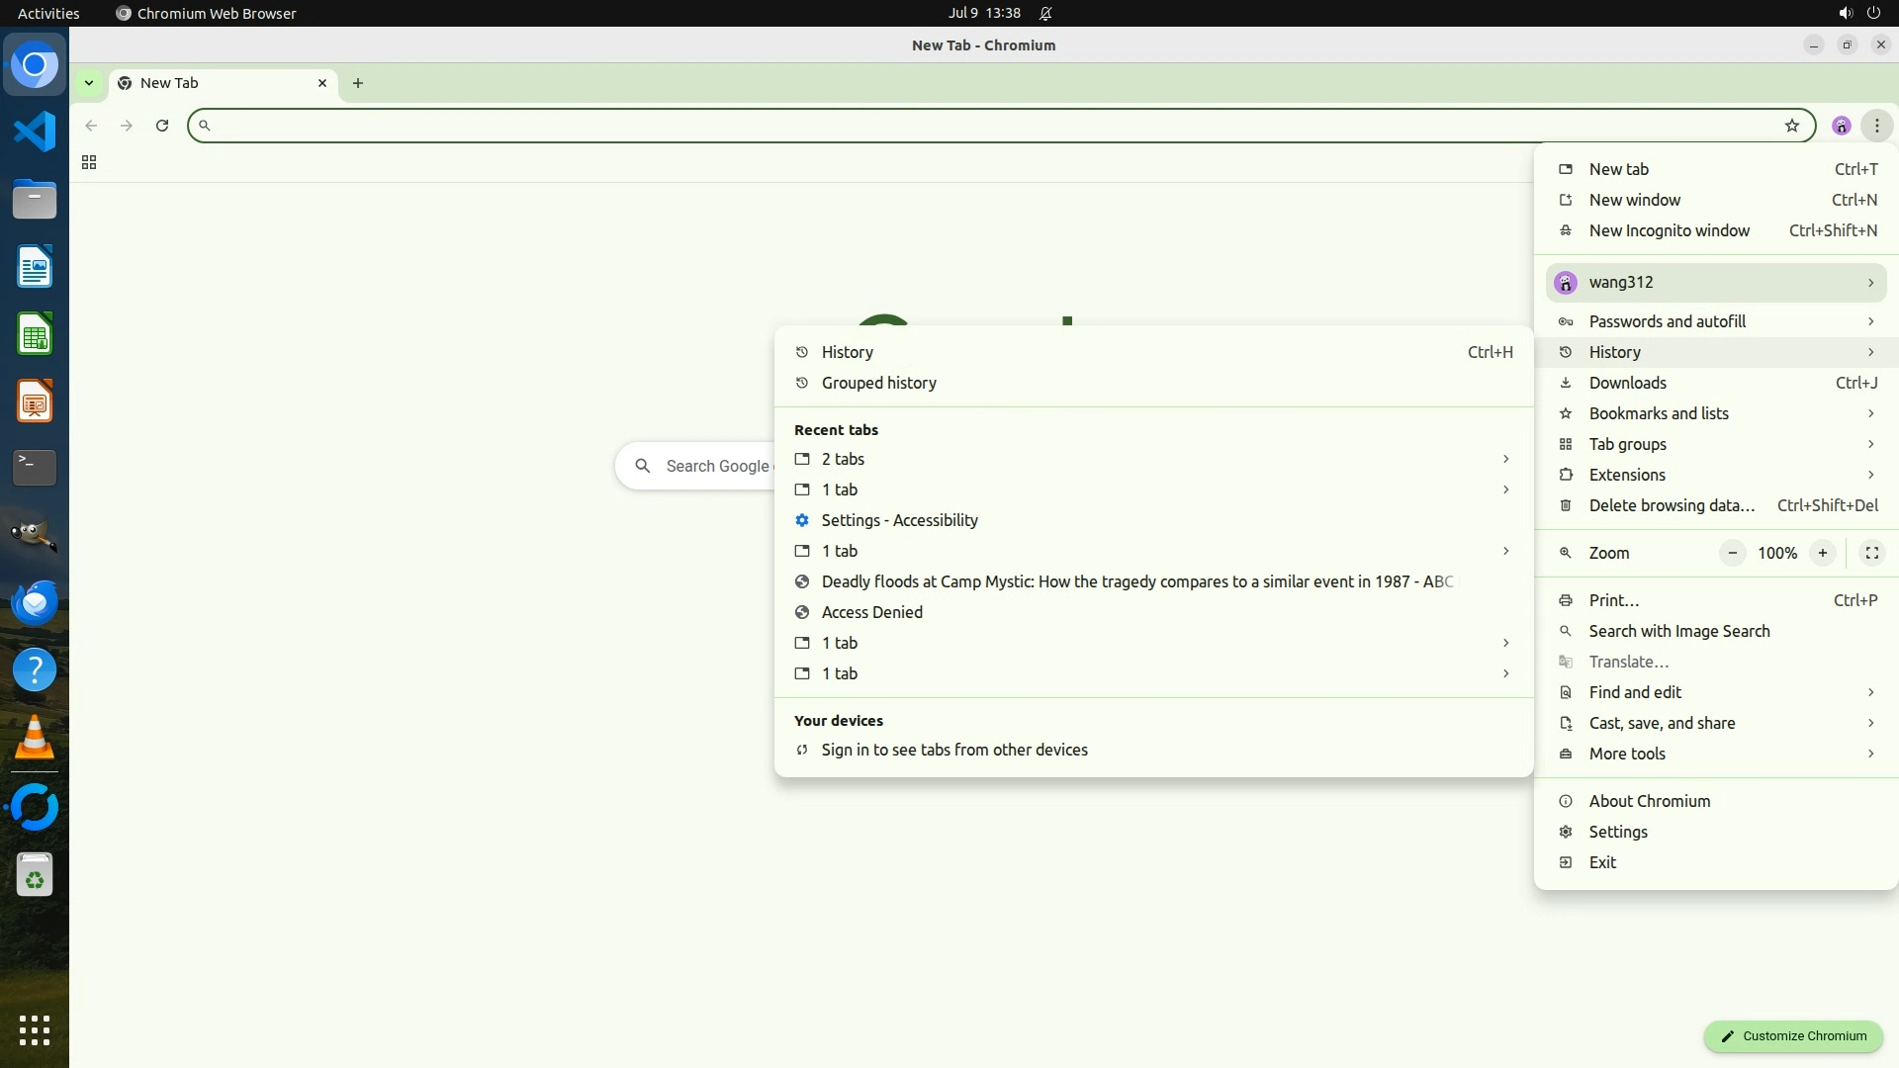Click the bookmark star in the address bar
The height and width of the screenshot is (1068, 1899).
pos(1791,126)
